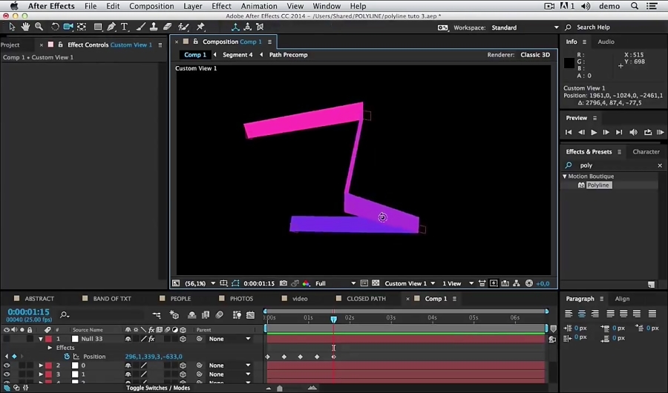
Task: Choose Local Axis mode icon
Action: [235, 27]
